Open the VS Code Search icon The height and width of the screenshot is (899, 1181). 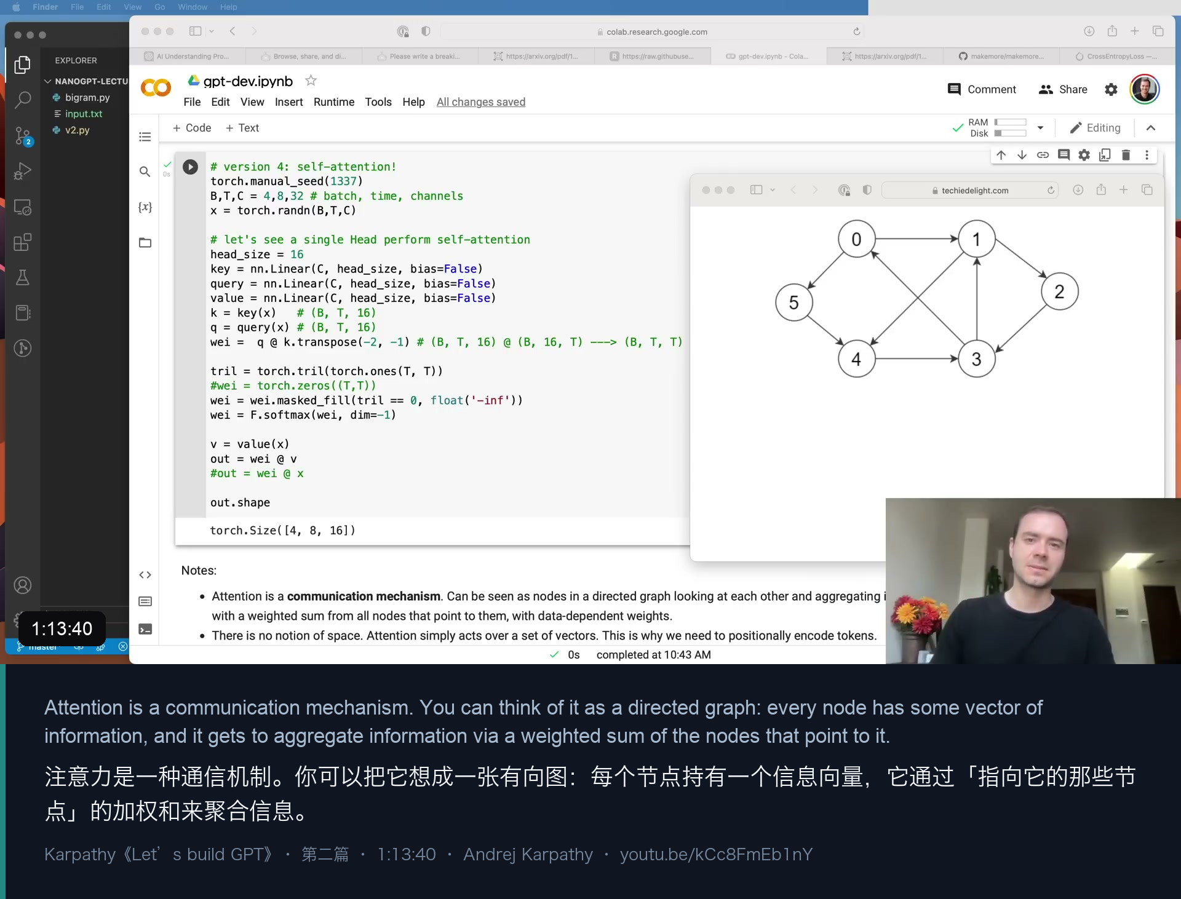pyautogui.click(x=23, y=100)
